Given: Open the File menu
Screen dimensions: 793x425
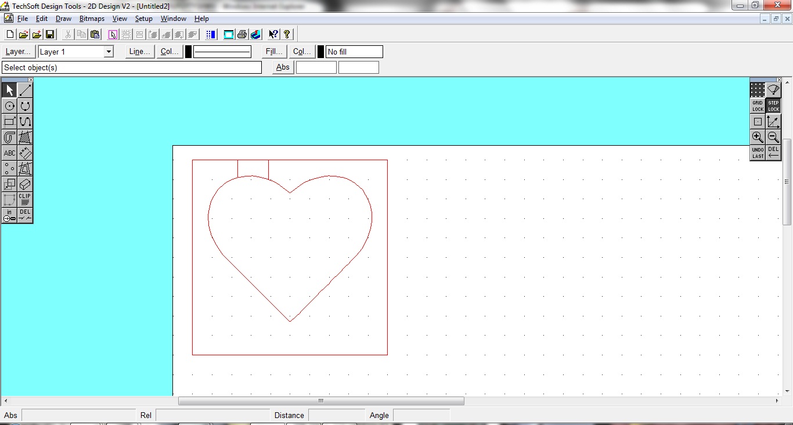Looking at the screenshot, I should coord(23,19).
